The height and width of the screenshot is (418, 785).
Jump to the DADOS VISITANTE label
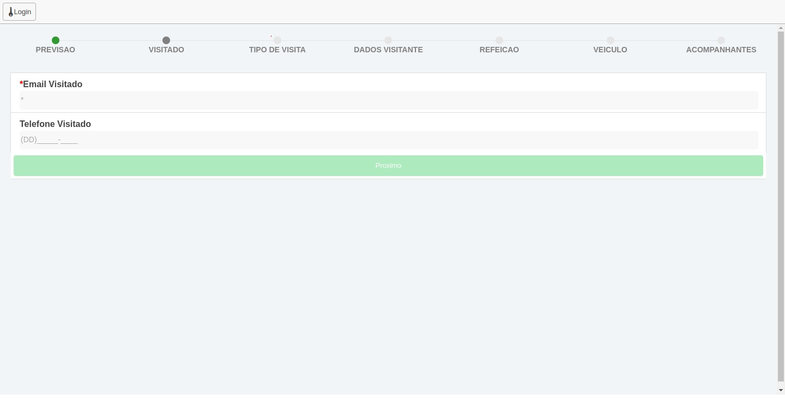(388, 50)
